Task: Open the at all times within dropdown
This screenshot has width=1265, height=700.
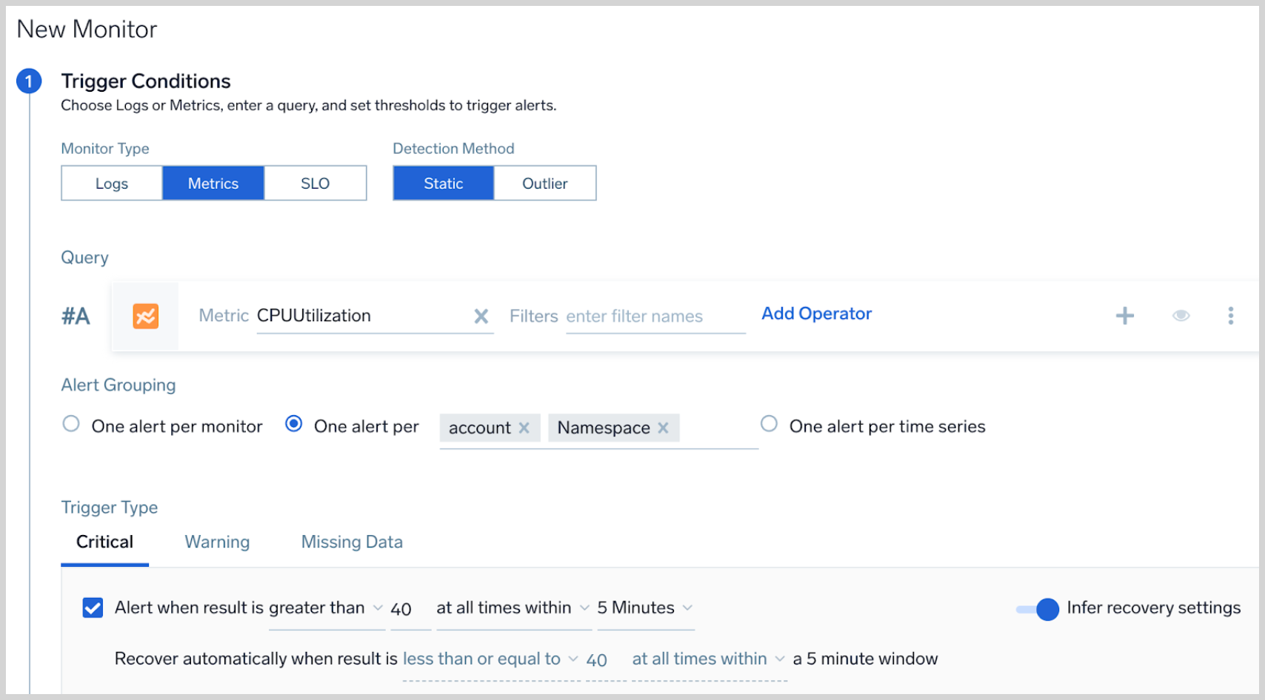Action: coord(513,608)
